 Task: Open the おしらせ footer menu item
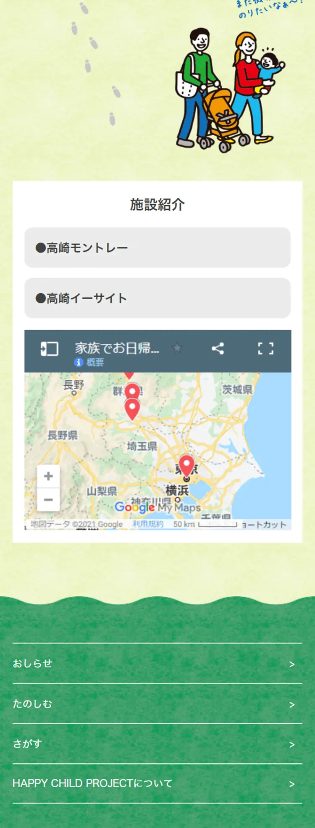[157, 663]
